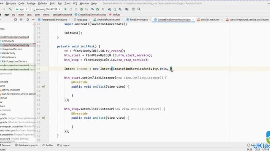Viewport: 270px width, 151px height.
Task: Click Select Opened File target icon
Action: 16,20
